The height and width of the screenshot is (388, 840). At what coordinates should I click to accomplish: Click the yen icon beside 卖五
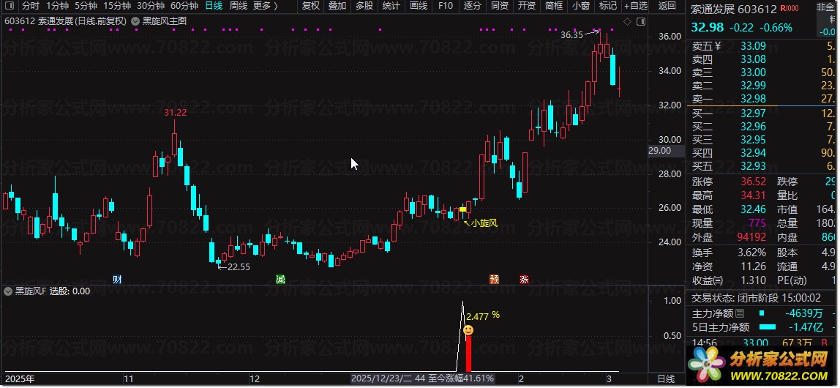coord(718,46)
